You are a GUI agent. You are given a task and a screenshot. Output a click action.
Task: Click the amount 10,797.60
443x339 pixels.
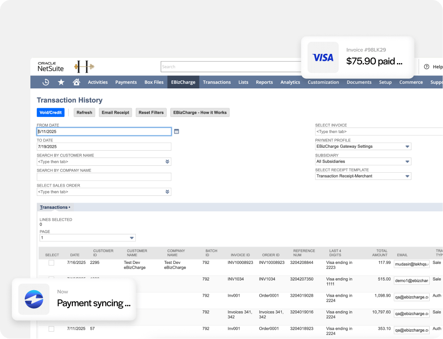tap(381, 312)
